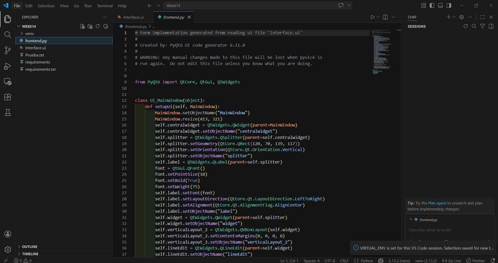Image resolution: width=498 pixels, height=263 pixels.
Task: Go back in navigation history
Action: 150,5
